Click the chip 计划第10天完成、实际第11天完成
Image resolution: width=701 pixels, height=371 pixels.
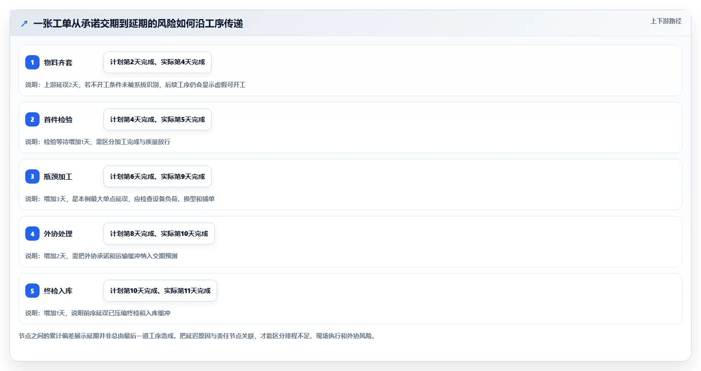click(x=160, y=291)
